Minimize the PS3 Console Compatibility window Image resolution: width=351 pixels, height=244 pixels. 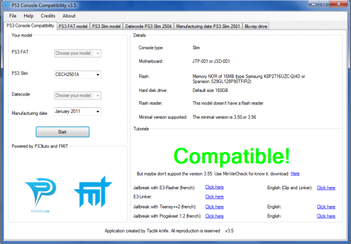pos(314,4)
